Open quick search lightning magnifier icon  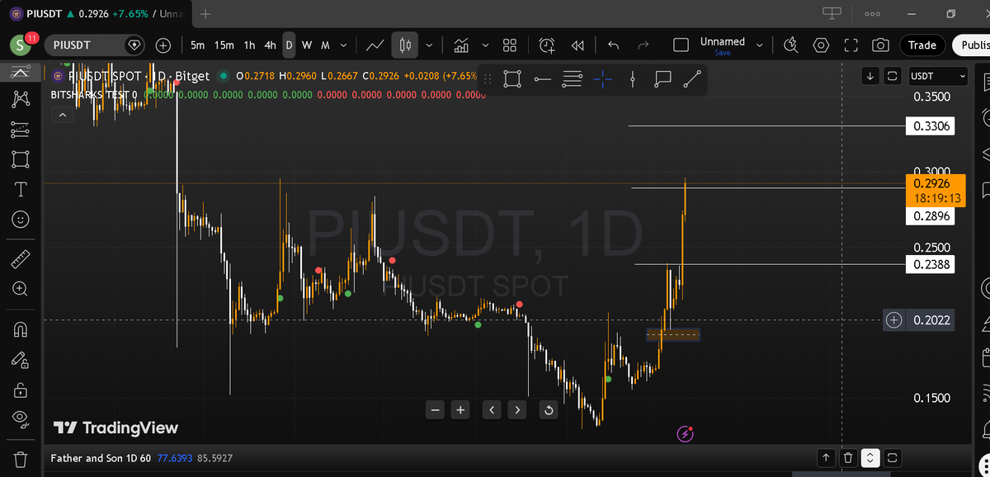tap(790, 45)
